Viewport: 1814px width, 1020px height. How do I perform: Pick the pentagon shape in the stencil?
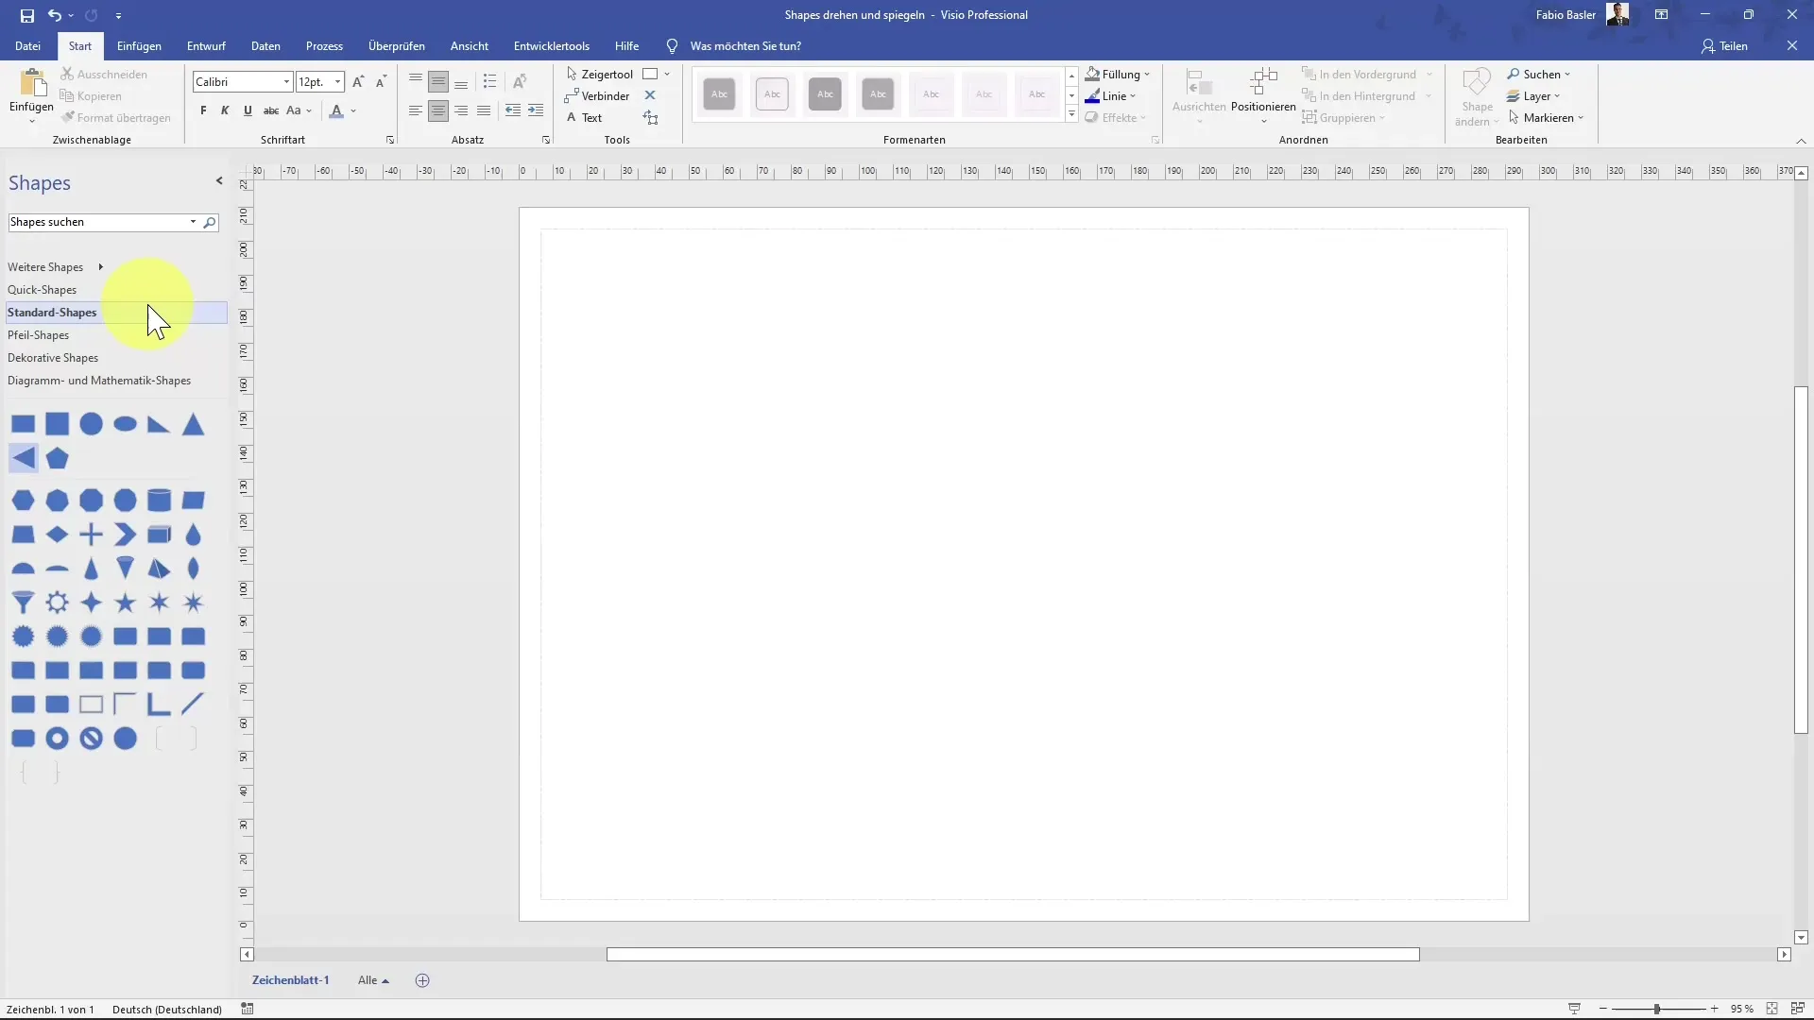(58, 458)
